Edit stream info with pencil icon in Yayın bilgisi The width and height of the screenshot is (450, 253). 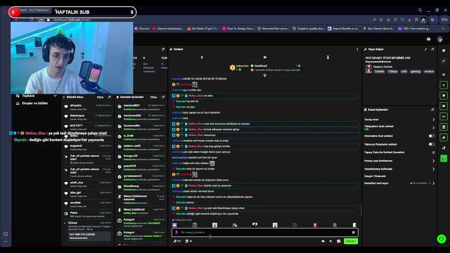point(426,49)
